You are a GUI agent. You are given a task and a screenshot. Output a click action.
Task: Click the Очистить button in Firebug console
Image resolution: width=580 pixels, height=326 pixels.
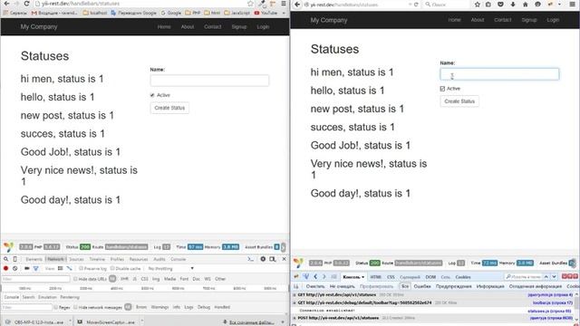pyautogui.click(x=315, y=286)
